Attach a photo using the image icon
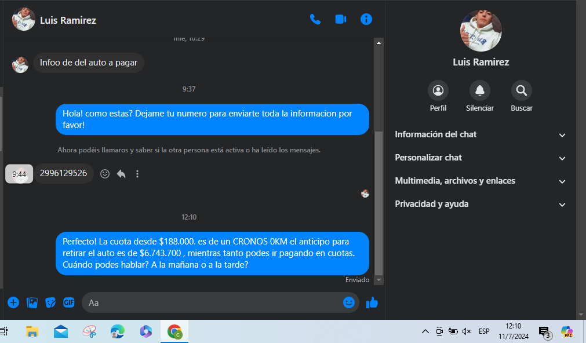This screenshot has height=343, width=586. coord(32,302)
